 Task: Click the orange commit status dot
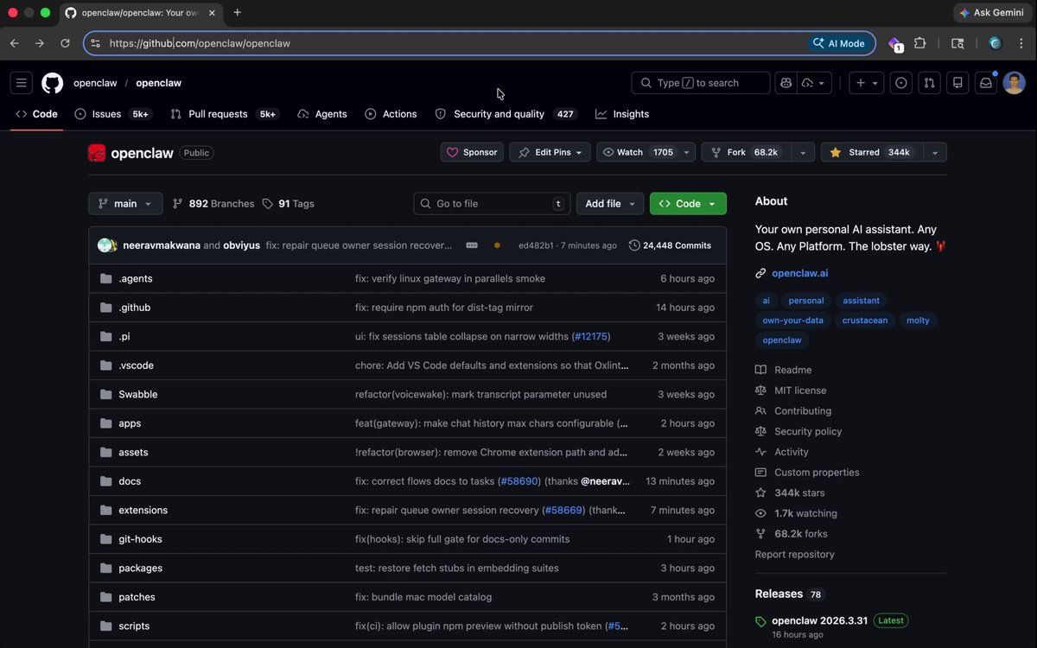point(497,245)
